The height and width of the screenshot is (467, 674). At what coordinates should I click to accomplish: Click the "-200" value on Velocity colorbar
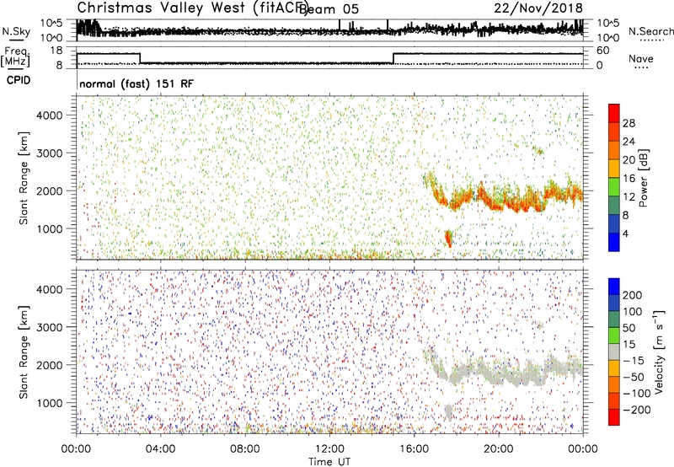637,410
